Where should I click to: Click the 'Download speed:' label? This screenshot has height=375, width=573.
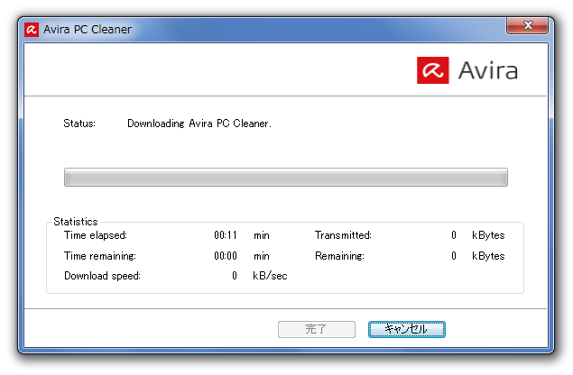102,276
